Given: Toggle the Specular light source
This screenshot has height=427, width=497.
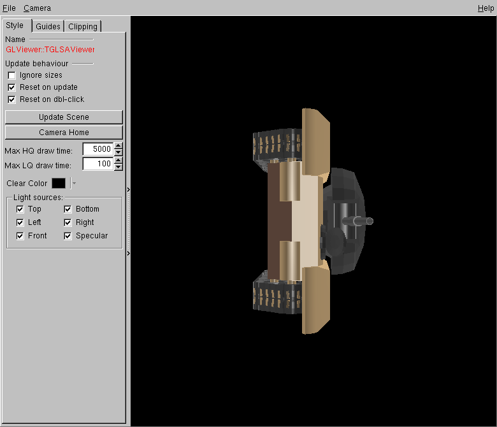Looking at the screenshot, I should 68,236.
